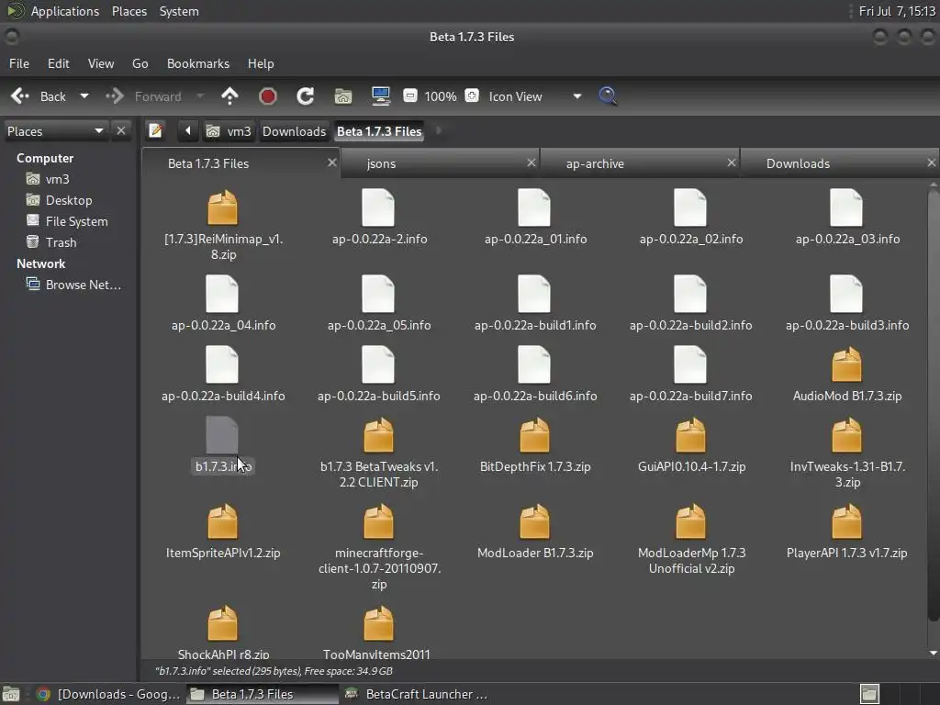The height and width of the screenshot is (705, 940).
Task: Select ModLoaderMp 1.7.3 Unofficial v2.zip
Action: point(690,539)
